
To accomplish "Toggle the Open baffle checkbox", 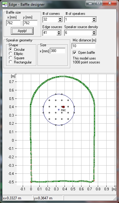I will (x=74, y=53).
